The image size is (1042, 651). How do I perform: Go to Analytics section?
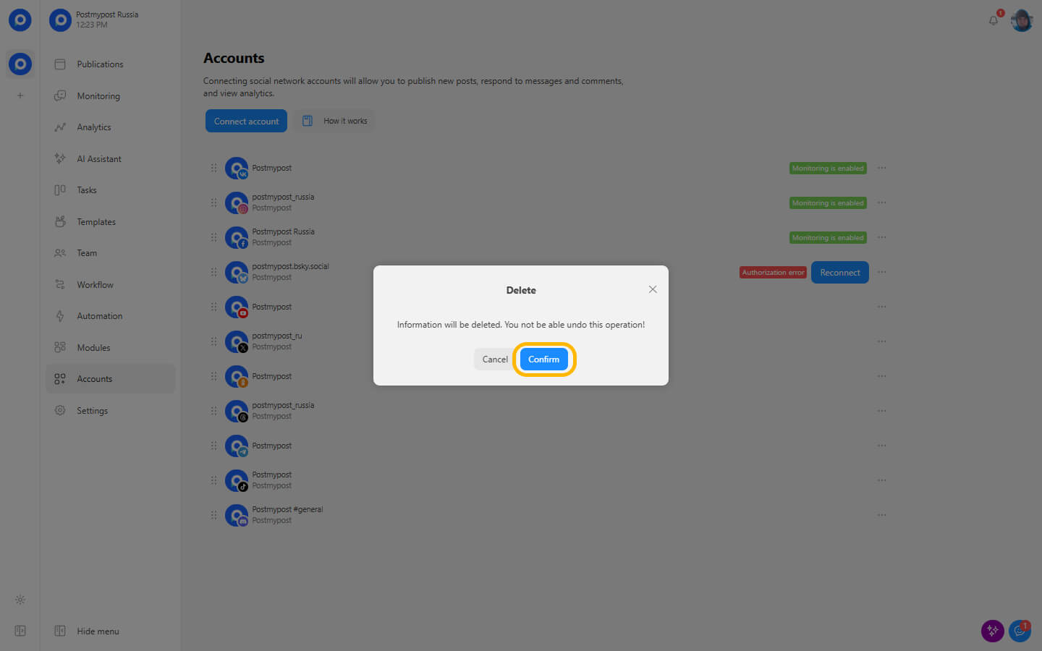coord(94,127)
